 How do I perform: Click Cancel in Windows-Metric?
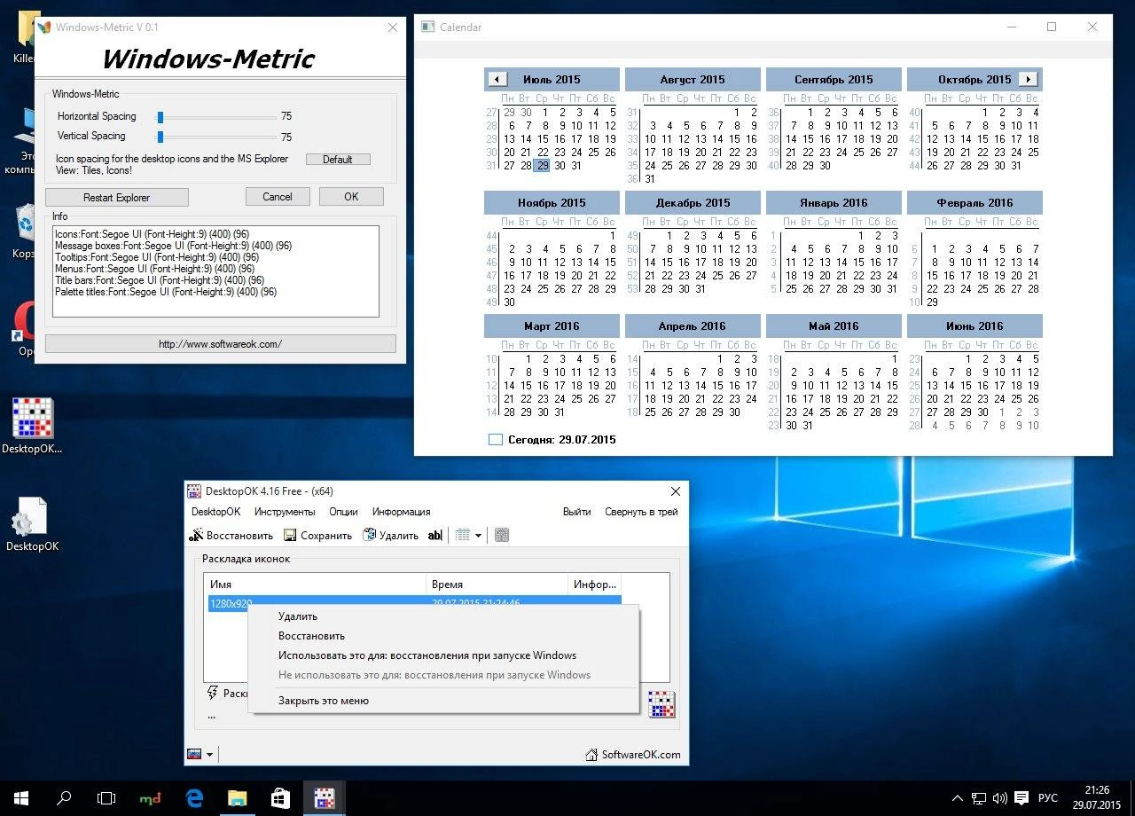tap(278, 197)
